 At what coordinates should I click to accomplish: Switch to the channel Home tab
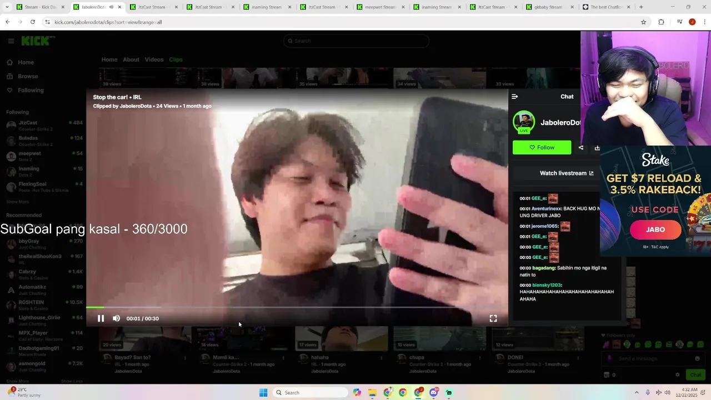click(109, 59)
